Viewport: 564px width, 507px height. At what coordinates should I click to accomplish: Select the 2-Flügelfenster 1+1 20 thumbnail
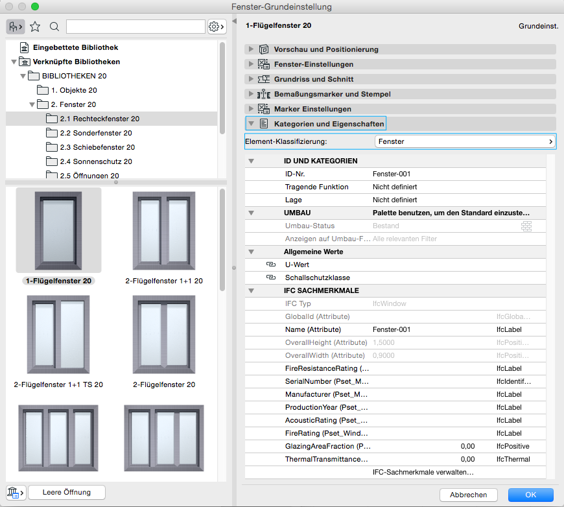click(x=164, y=230)
